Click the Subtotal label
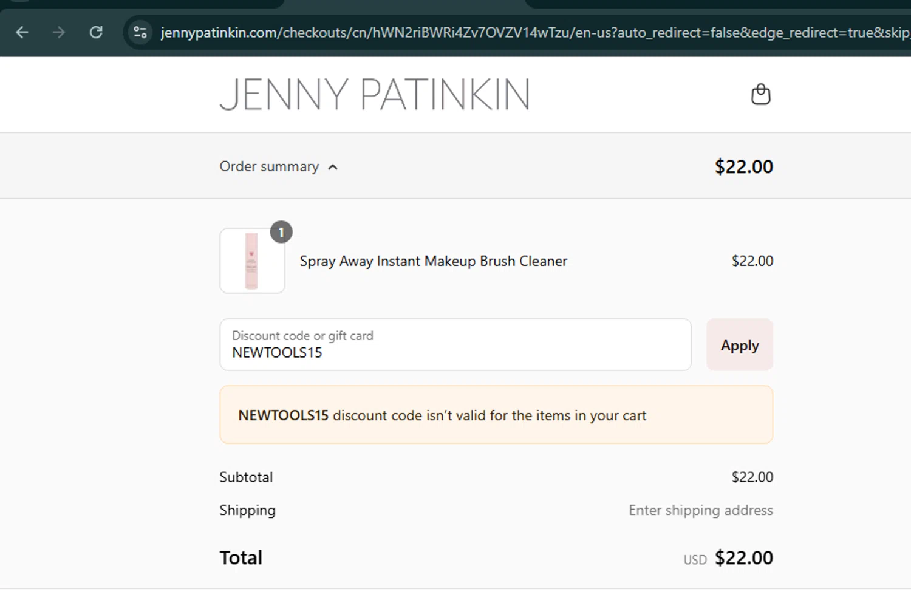This screenshot has width=911, height=600. point(246,477)
